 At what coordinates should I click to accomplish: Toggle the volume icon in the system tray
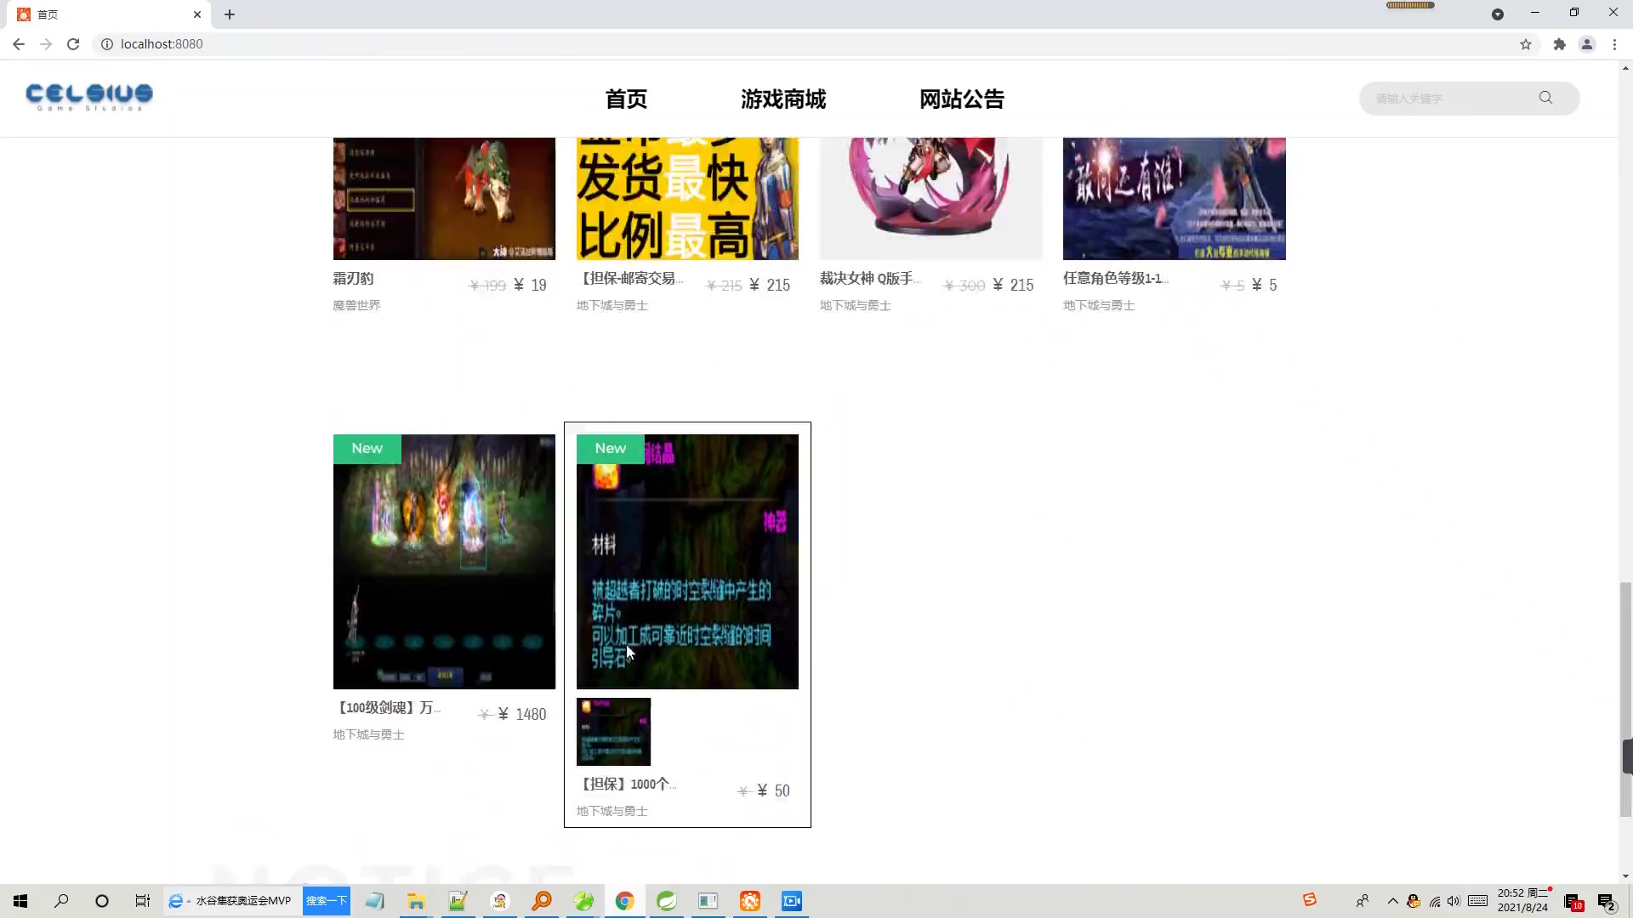(1453, 901)
